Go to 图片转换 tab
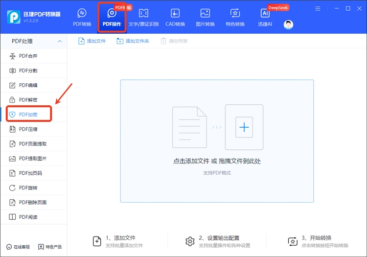This screenshot has width=367, height=257. (x=205, y=18)
